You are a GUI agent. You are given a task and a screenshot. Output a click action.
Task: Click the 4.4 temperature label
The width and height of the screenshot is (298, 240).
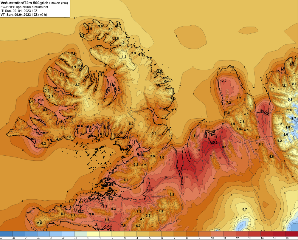pos(161,211)
